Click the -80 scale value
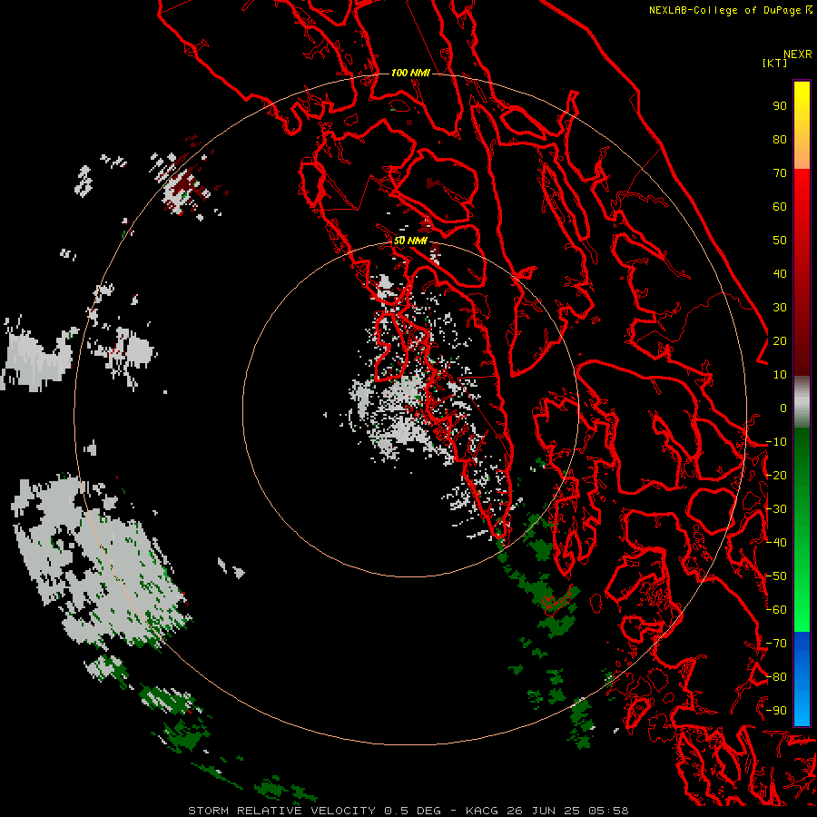 click(776, 677)
